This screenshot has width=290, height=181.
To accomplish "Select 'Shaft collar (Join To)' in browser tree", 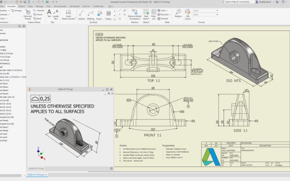I will click(x=7, y=97).
